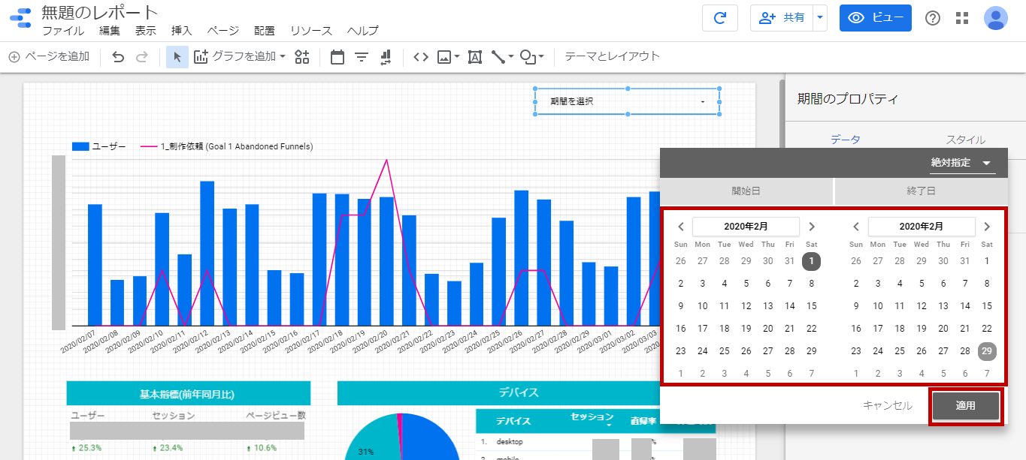
Task: Open end-date calendar month selector 2020年2月
Action: (922, 227)
